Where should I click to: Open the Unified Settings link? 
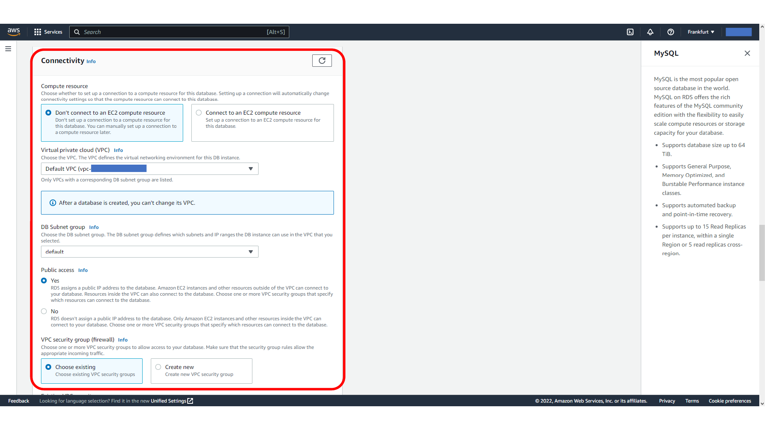[x=172, y=401]
